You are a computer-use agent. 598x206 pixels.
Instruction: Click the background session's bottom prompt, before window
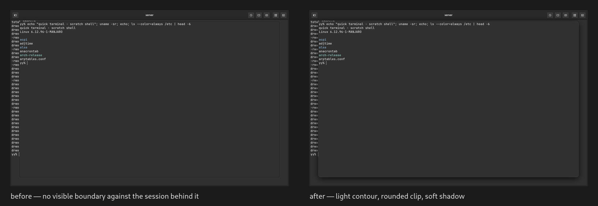15,154
